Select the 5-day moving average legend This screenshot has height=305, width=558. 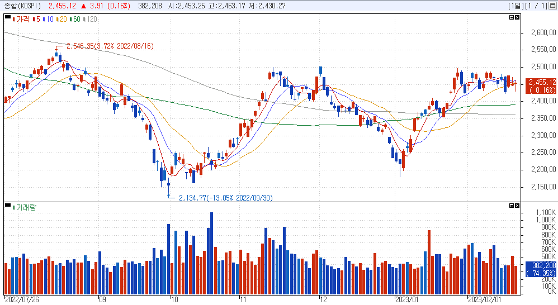37,19
